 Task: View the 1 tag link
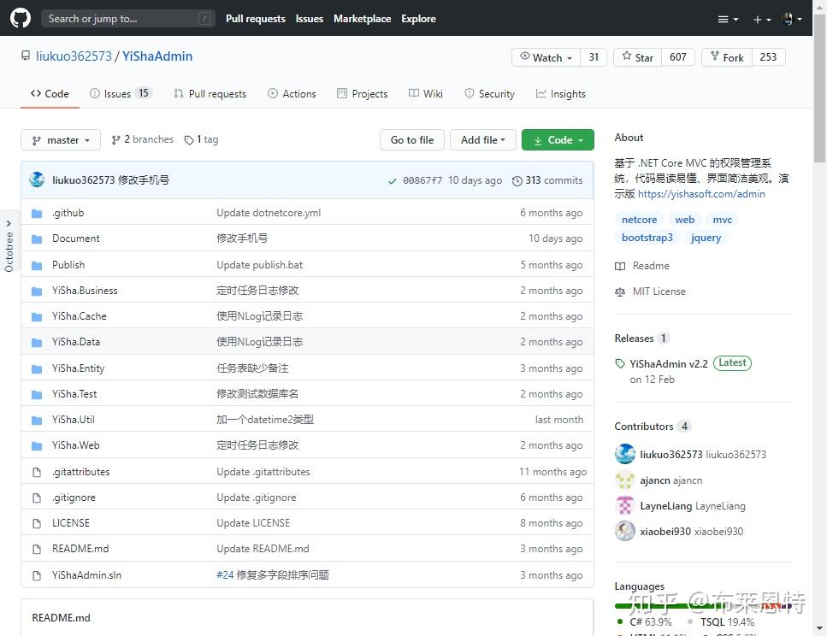(201, 139)
